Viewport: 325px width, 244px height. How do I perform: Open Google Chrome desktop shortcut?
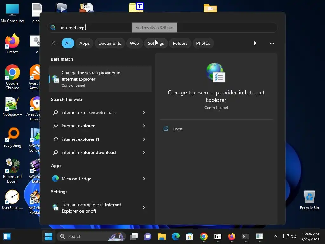click(12, 77)
